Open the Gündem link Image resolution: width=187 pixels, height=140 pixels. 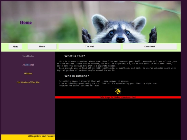pyautogui.click(x=28, y=73)
